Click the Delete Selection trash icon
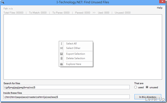167x103 pixels. [x=61, y=58]
